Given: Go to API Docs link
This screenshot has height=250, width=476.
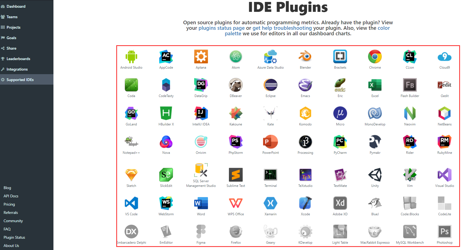Looking at the screenshot, I should (11, 196).
